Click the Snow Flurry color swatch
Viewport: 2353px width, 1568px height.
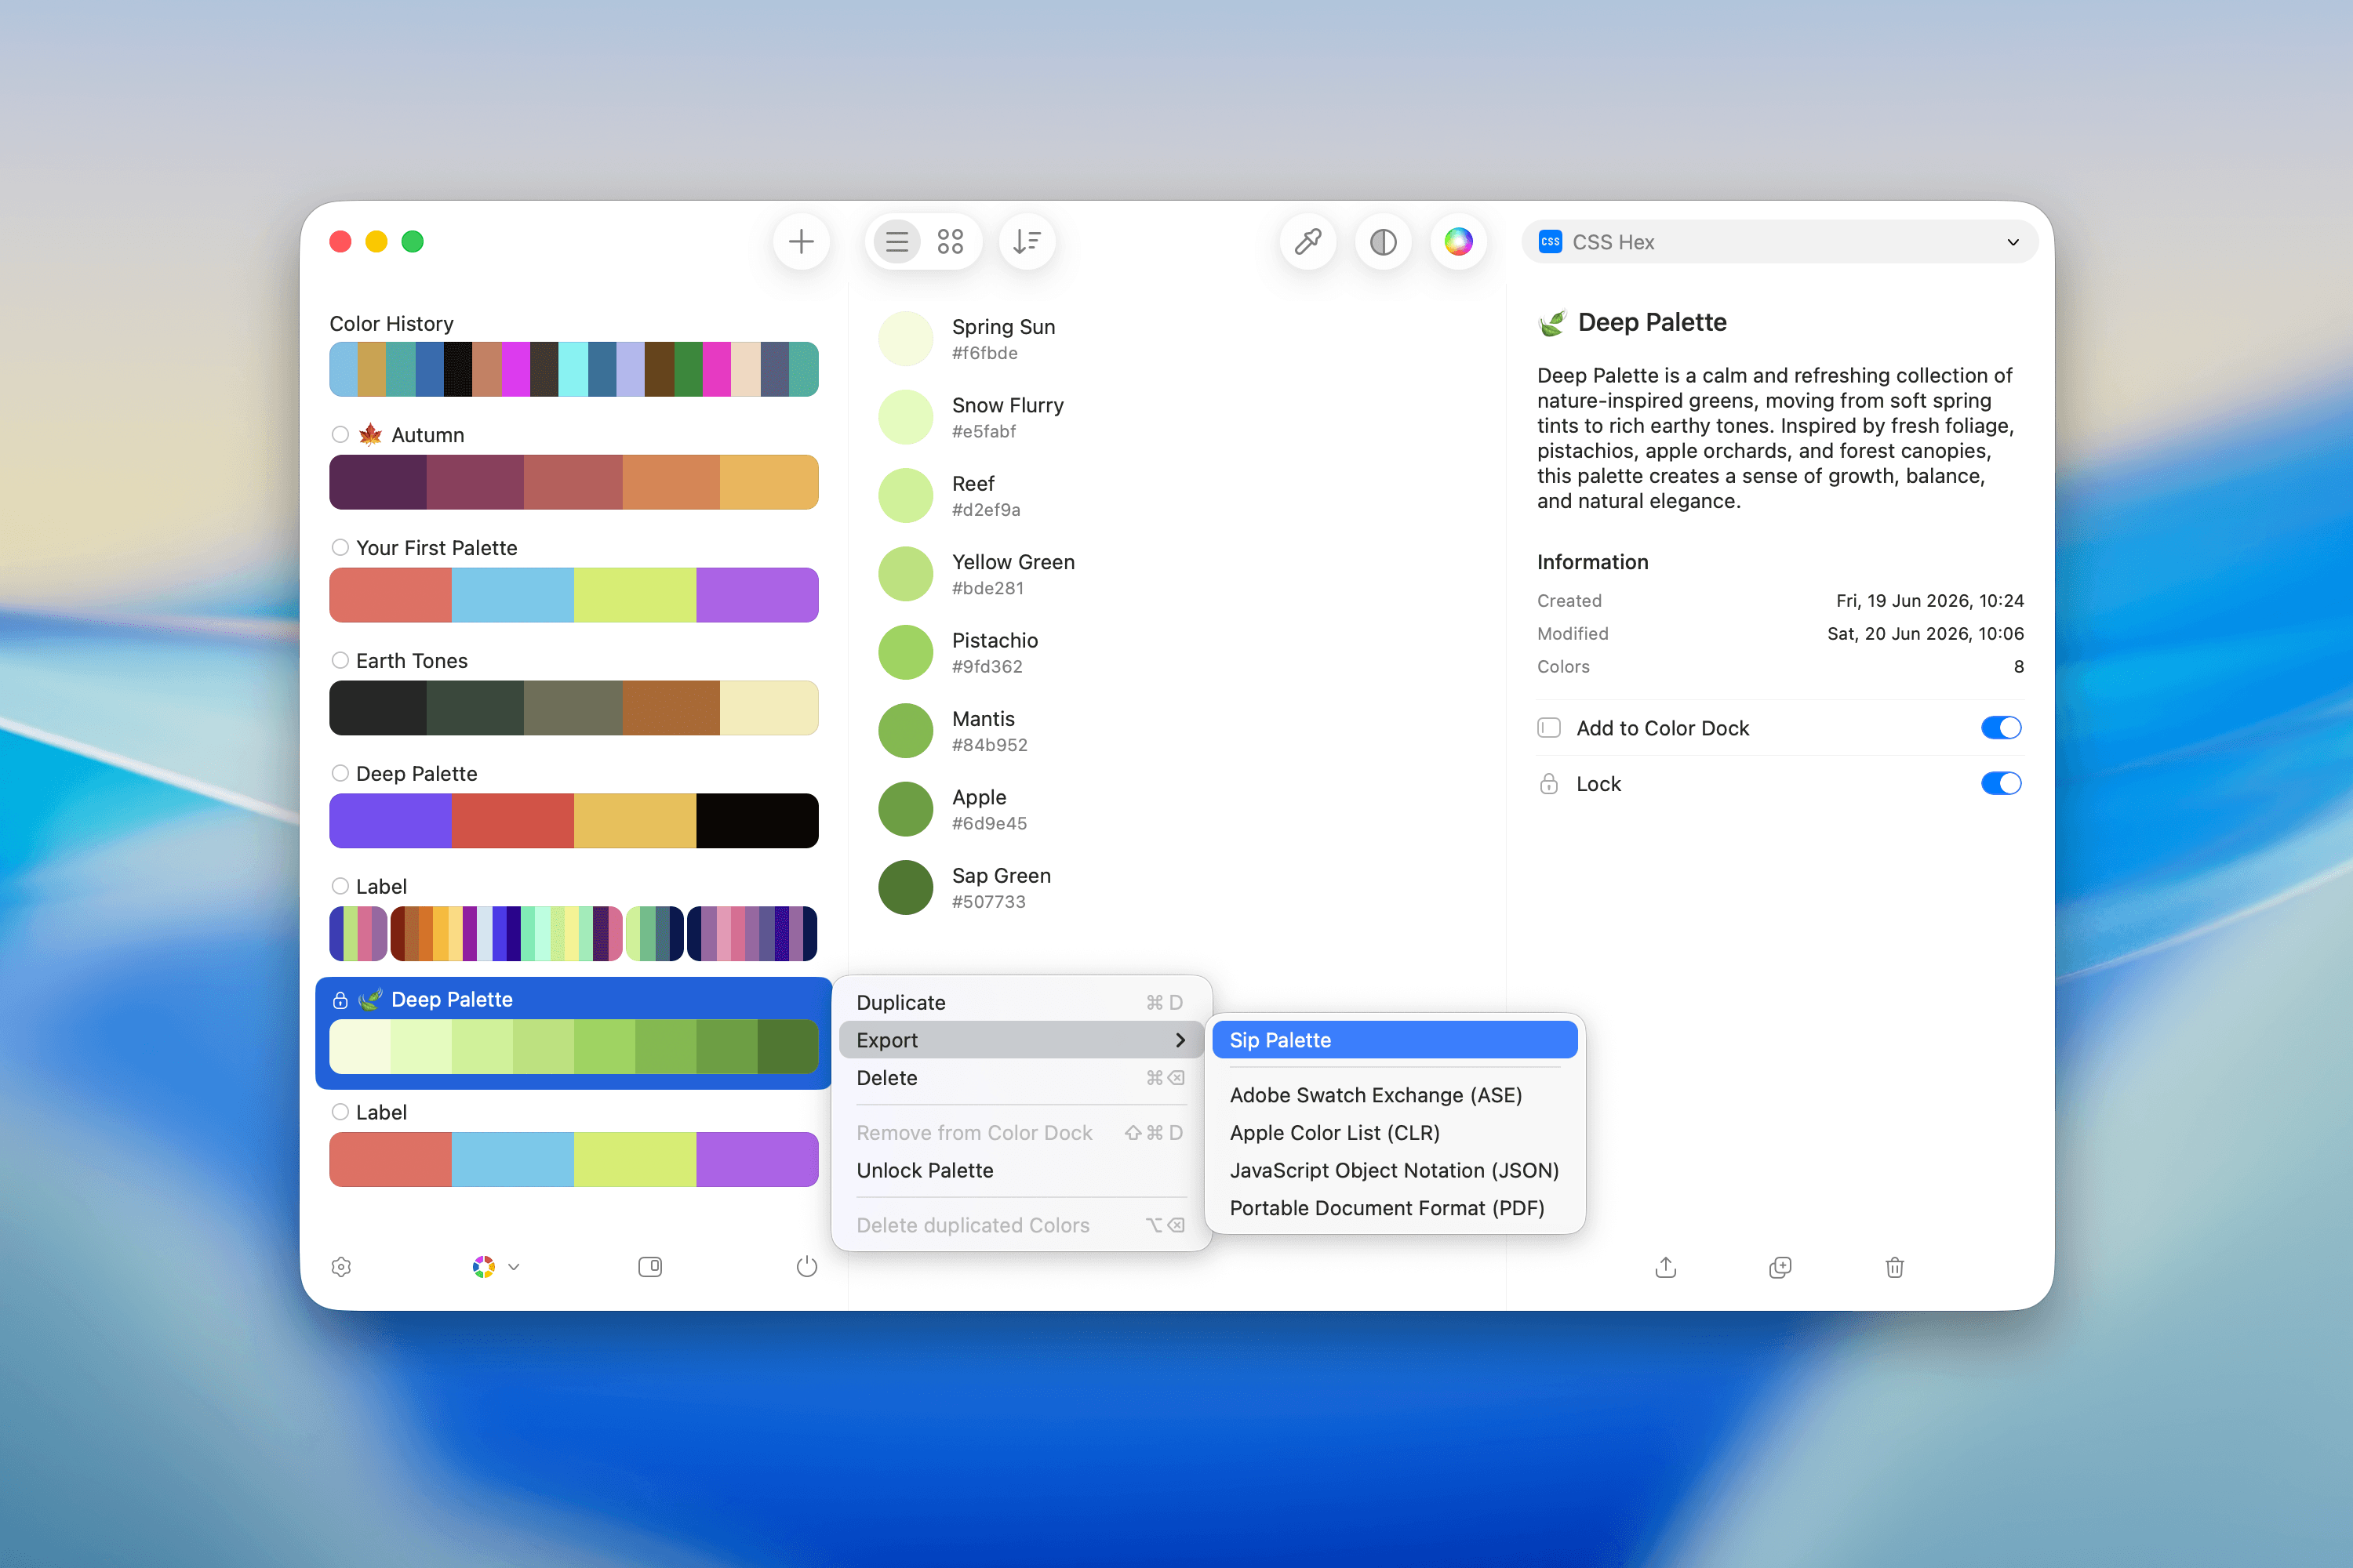(x=905, y=417)
